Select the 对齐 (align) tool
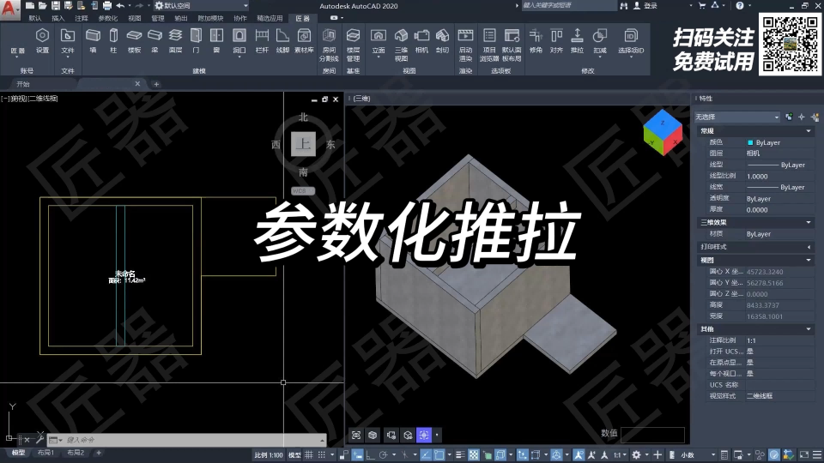This screenshot has width=824, height=463. pos(556,41)
